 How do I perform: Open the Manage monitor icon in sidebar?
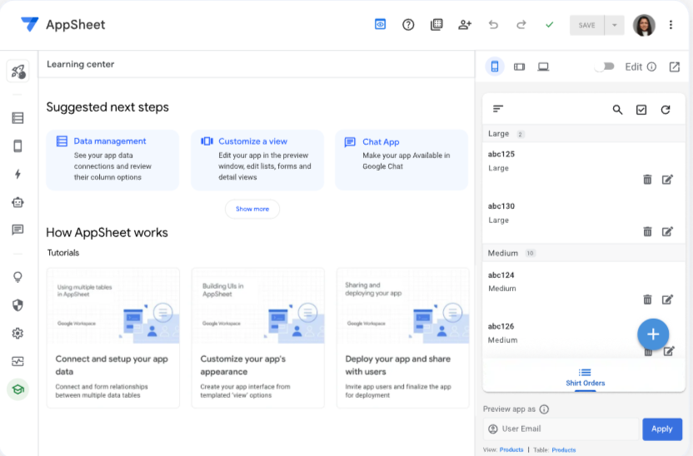17,361
